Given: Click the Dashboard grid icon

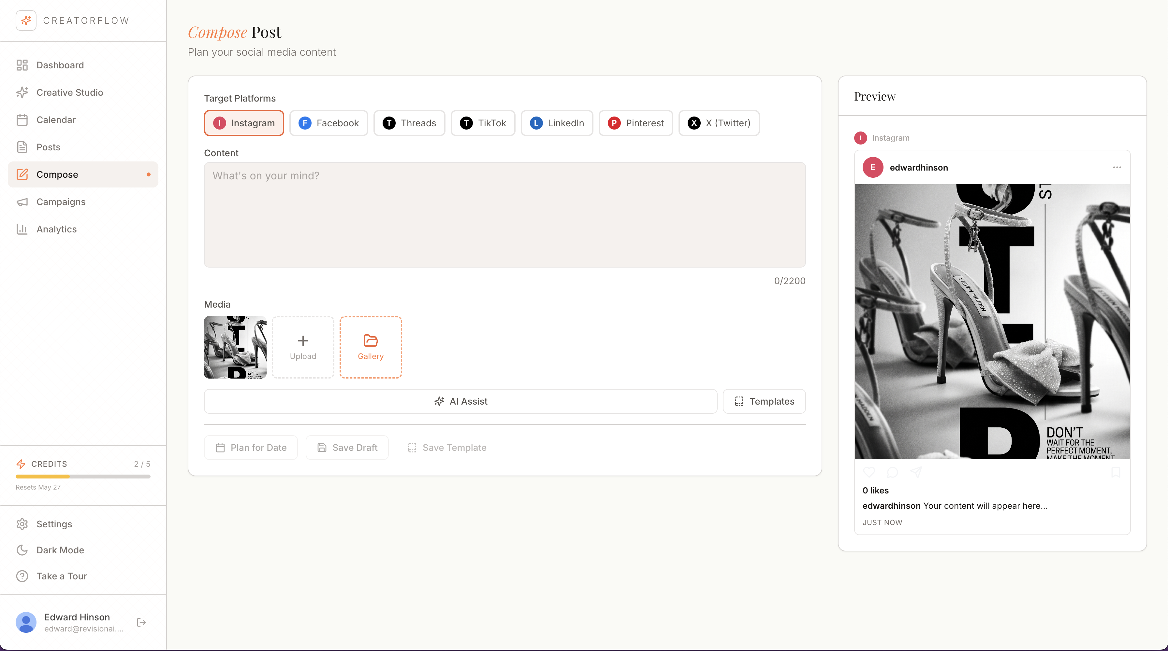Looking at the screenshot, I should tap(22, 65).
